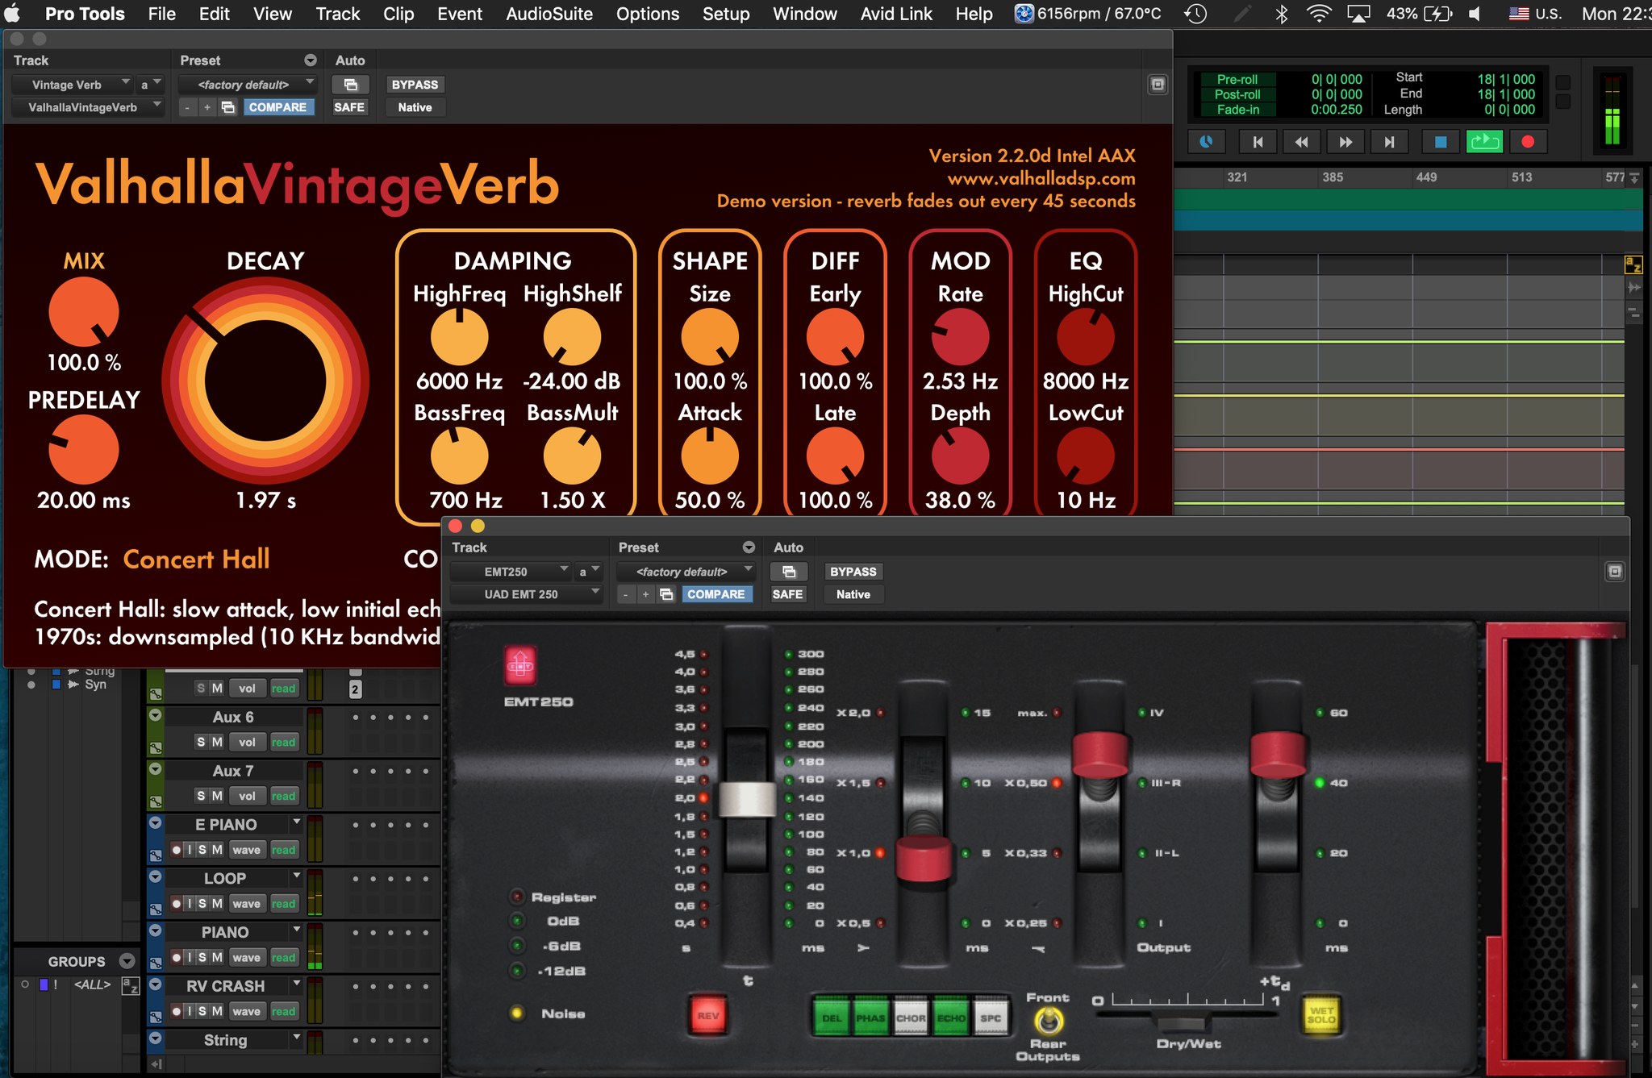This screenshot has height=1078, width=1652.
Task: Click the LOOP track automation lane icon
Action: [x=156, y=909]
